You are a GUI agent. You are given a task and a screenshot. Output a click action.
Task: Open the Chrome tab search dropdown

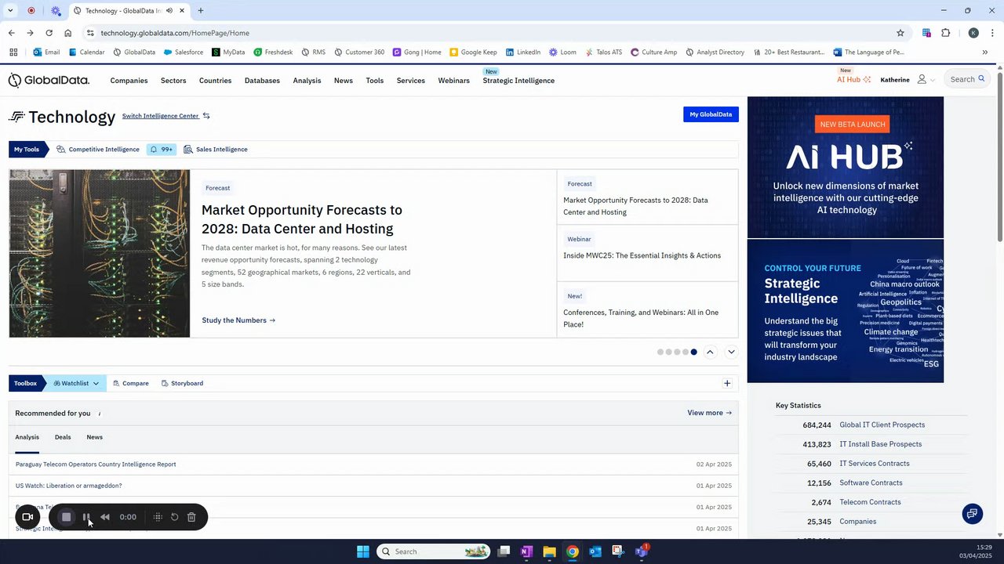[10, 11]
